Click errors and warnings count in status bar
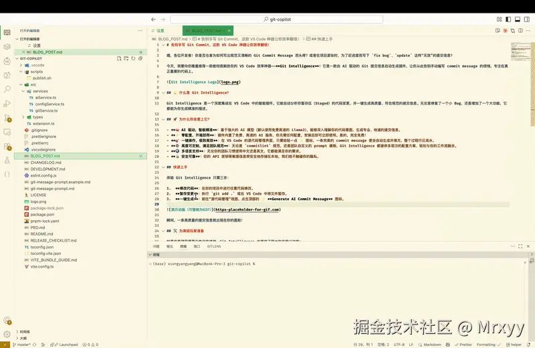The image size is (535, 348). [x=90, y=345]
